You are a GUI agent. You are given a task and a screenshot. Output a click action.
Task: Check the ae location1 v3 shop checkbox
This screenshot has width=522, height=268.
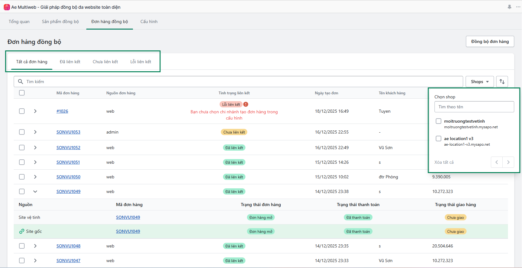click(439, 139)
